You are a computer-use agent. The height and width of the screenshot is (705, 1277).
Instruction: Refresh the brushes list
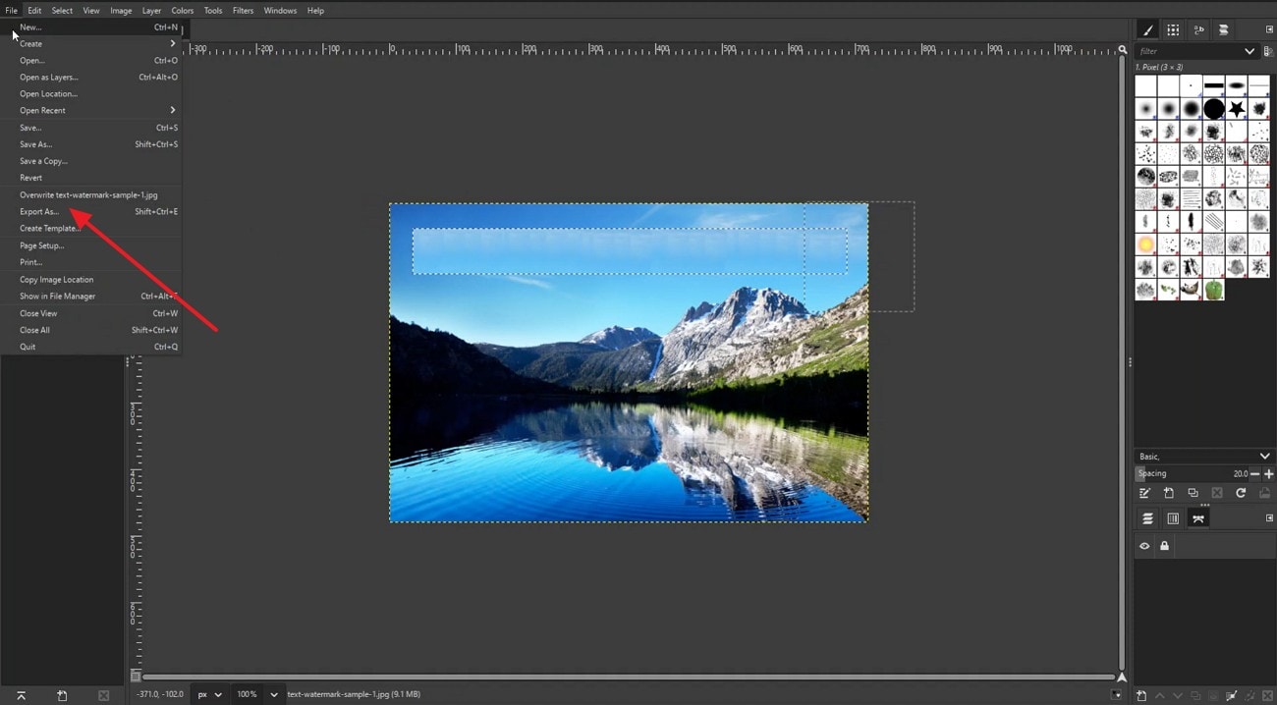[x=1242, y=492]
